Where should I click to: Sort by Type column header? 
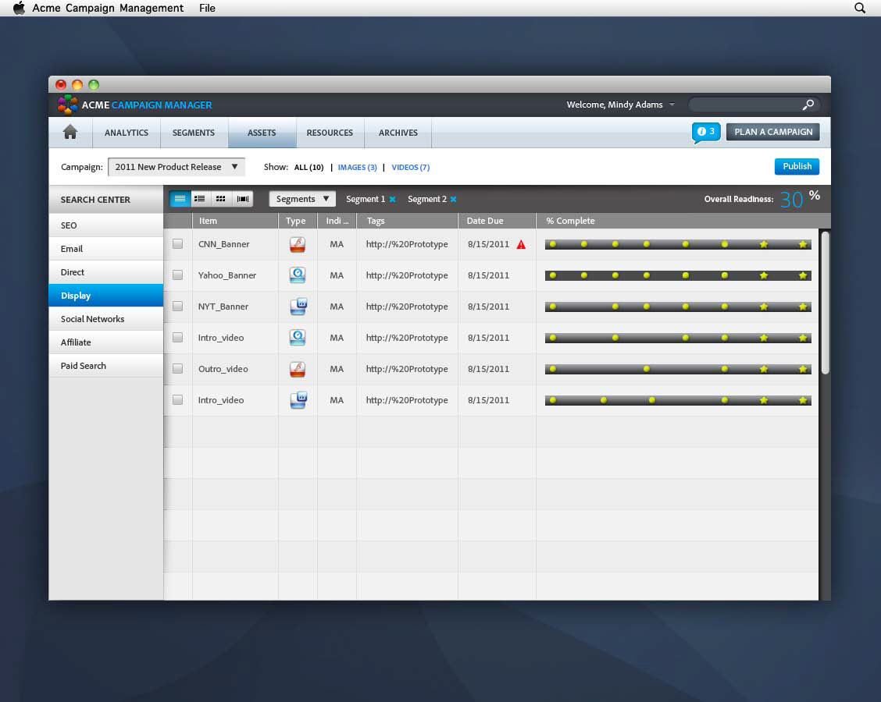pos(298,221)
